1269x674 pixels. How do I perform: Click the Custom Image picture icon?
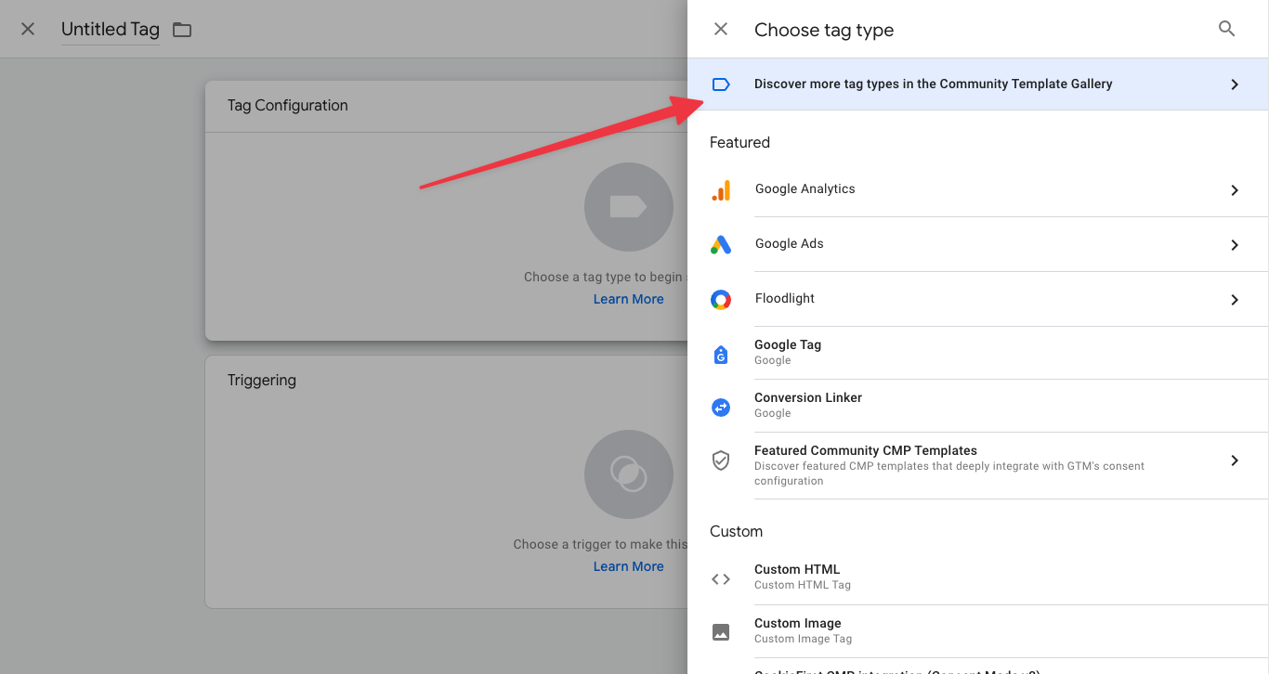[x=721, y=632]
